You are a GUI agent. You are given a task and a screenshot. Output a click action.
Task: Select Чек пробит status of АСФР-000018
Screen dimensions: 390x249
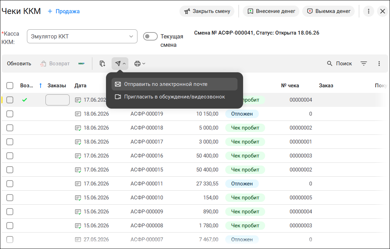pos(245,128)
